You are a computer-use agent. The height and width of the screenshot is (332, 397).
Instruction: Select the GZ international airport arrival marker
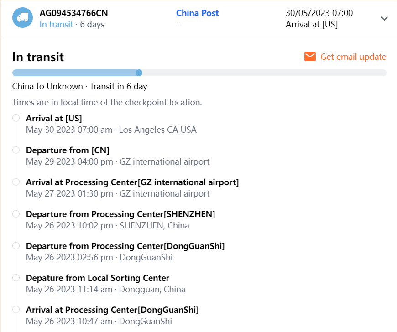point(16,182)
